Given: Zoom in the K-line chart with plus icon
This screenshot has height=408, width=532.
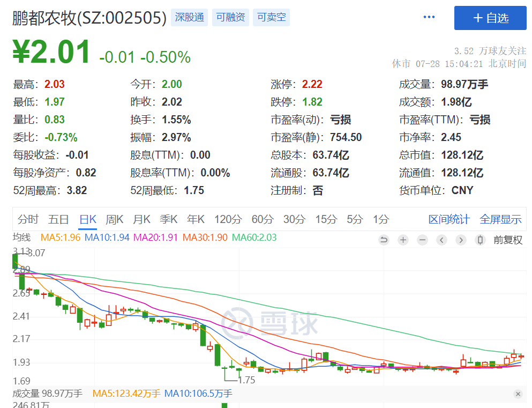Looking at the screenshot, I should 403,240.
